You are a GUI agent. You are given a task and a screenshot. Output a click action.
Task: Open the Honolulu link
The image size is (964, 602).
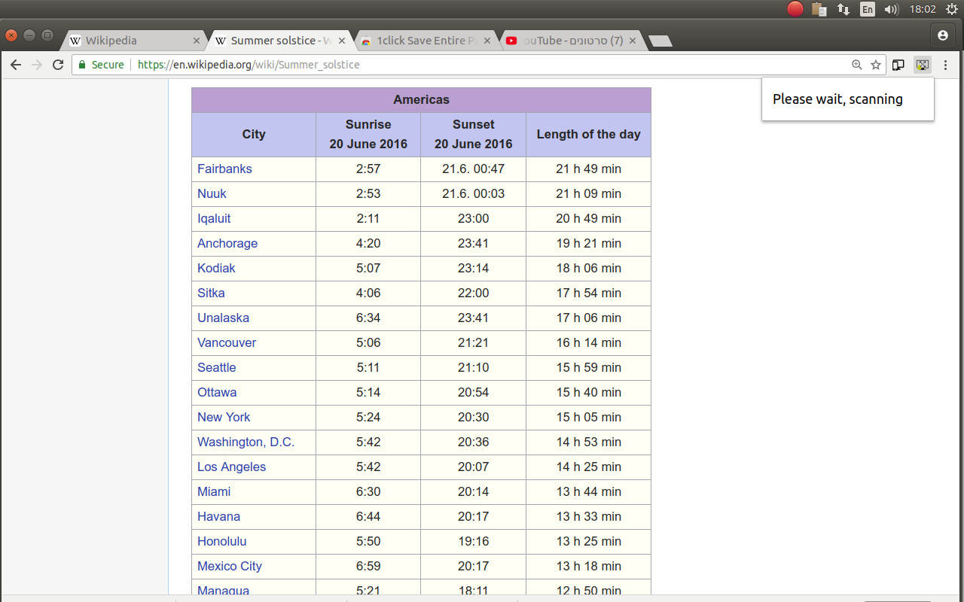221,541
